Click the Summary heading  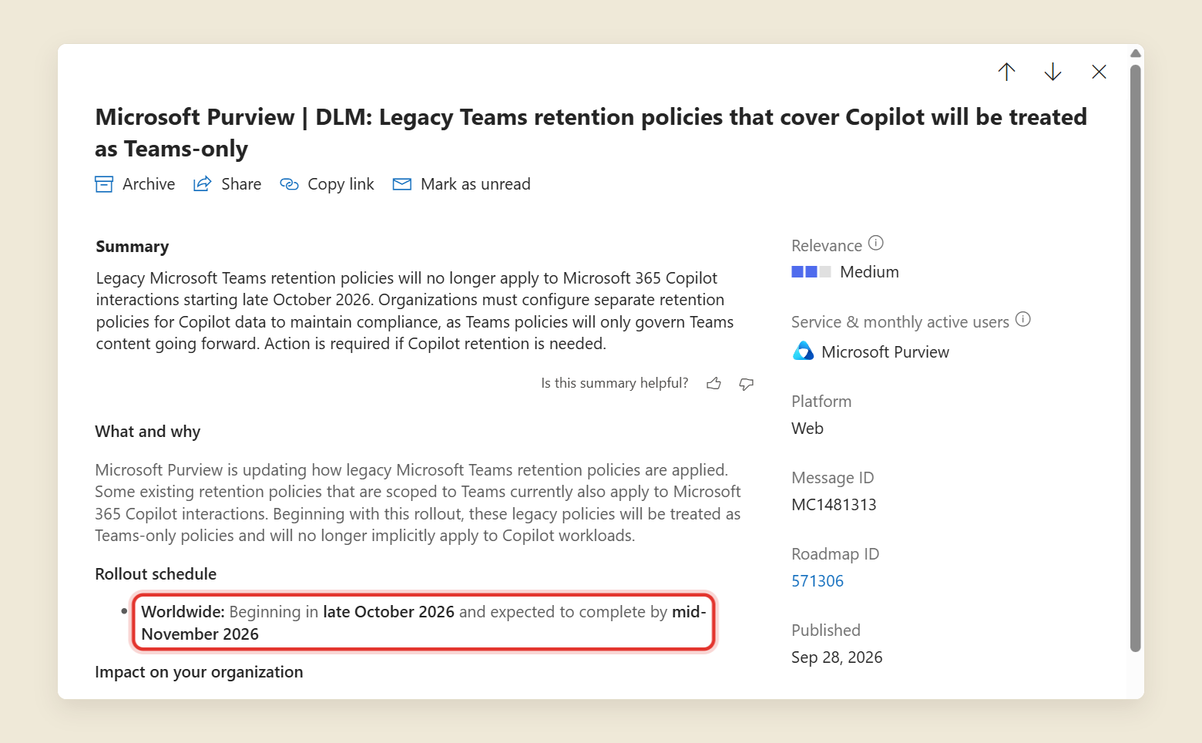click(133, 247)
